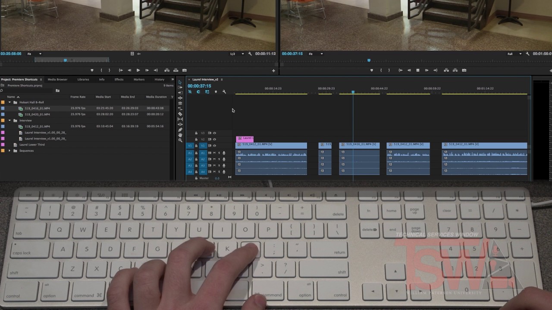Select the Selection tool arrow
The width and height of the screenshot is (552, 310).
[180, 82]
